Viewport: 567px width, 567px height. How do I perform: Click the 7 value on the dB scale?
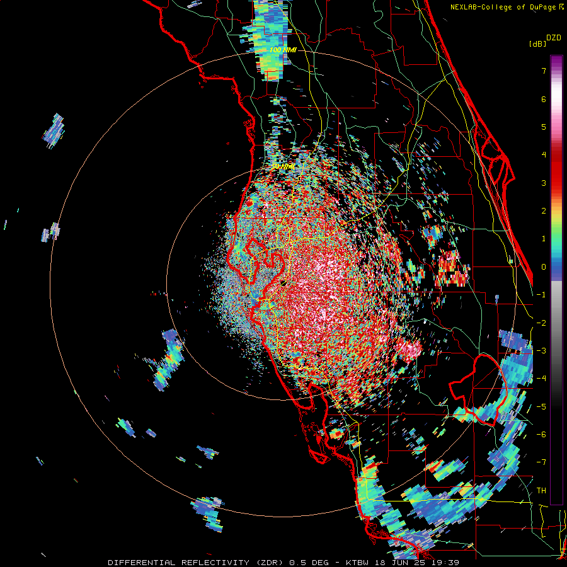[x=544, y=71]
